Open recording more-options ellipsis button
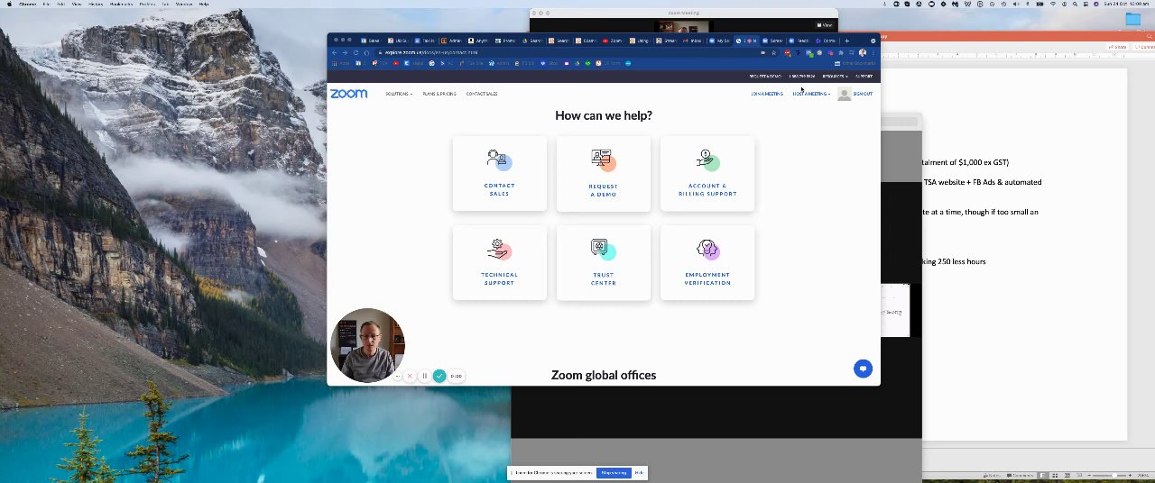1155x483 pixels. [x=397, y=376]
